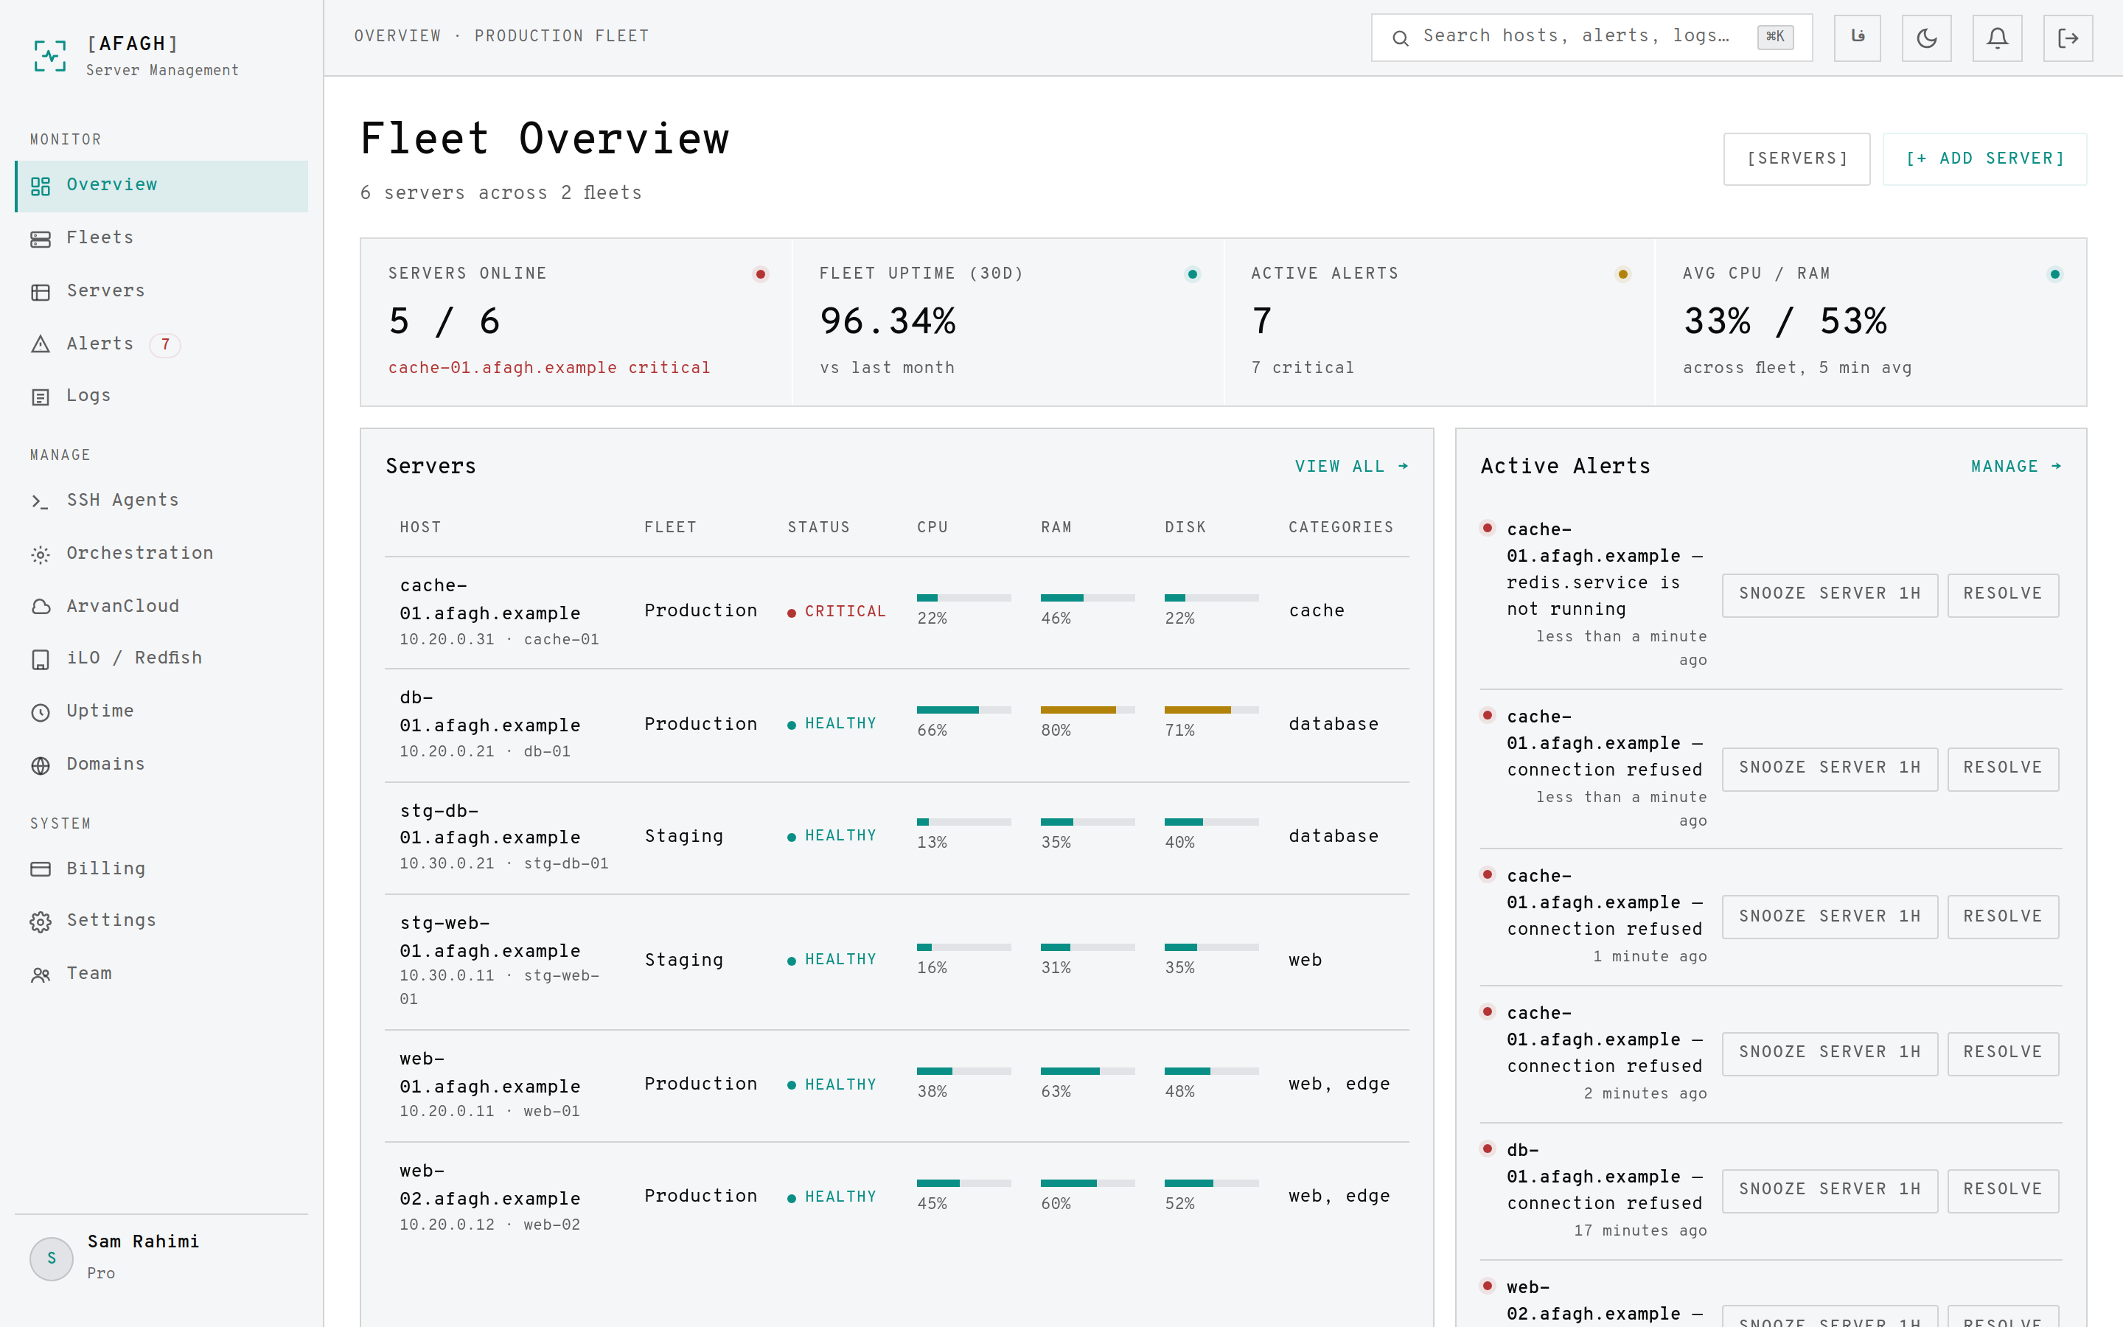Click the Servers table icon in sidebar

tap(41, 291)
